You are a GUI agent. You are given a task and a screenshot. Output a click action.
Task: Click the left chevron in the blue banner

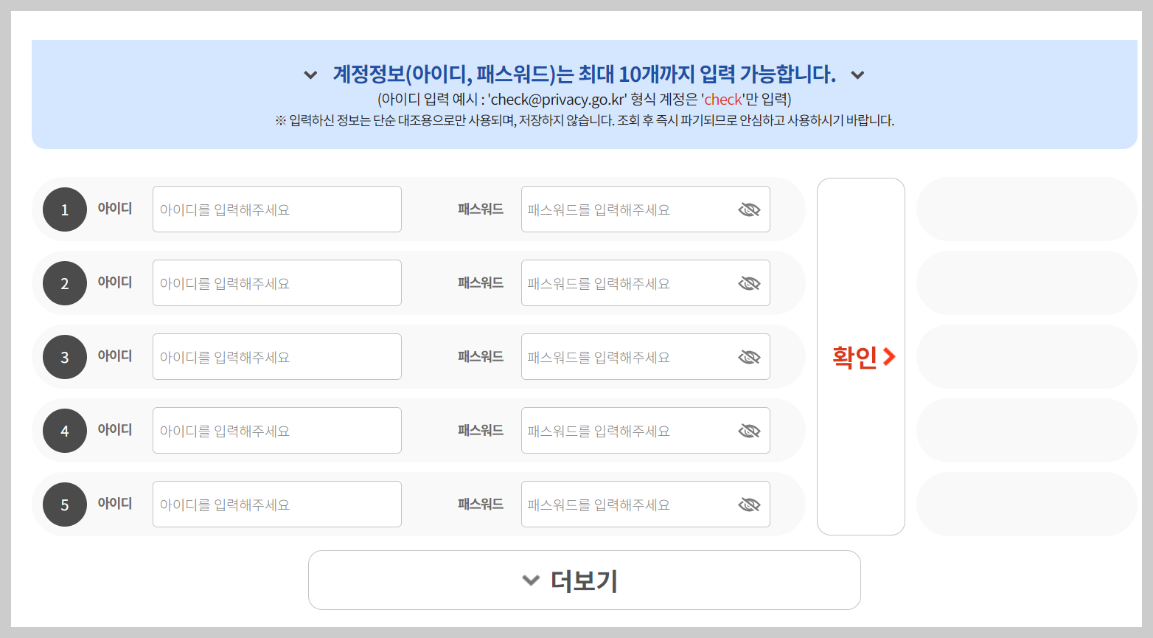[310, 74]
